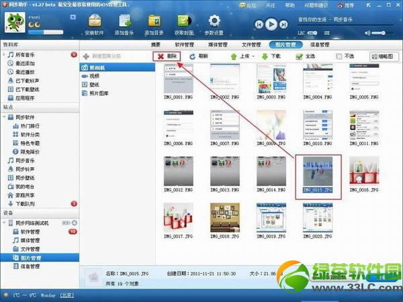Select thumbnail IMG_0001.PNG
Screen dimensions: 403x302
pos(179,79)
